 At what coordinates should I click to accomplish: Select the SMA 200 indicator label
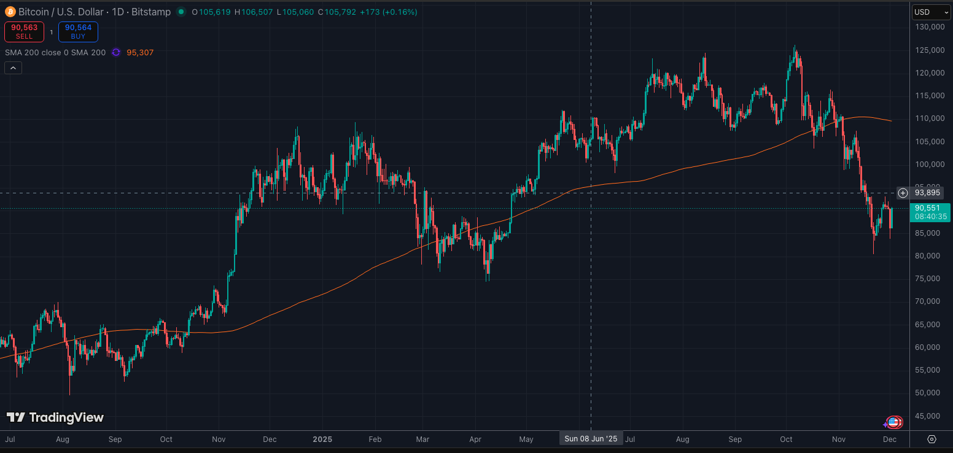55,53
